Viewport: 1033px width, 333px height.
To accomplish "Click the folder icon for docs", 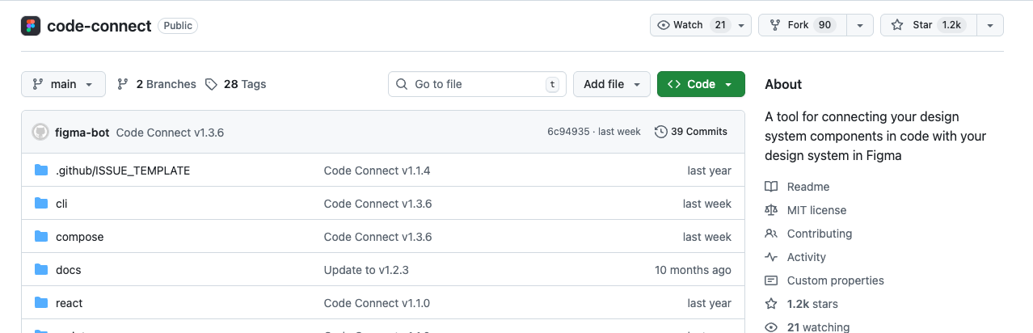I will (x=42, y=270).
